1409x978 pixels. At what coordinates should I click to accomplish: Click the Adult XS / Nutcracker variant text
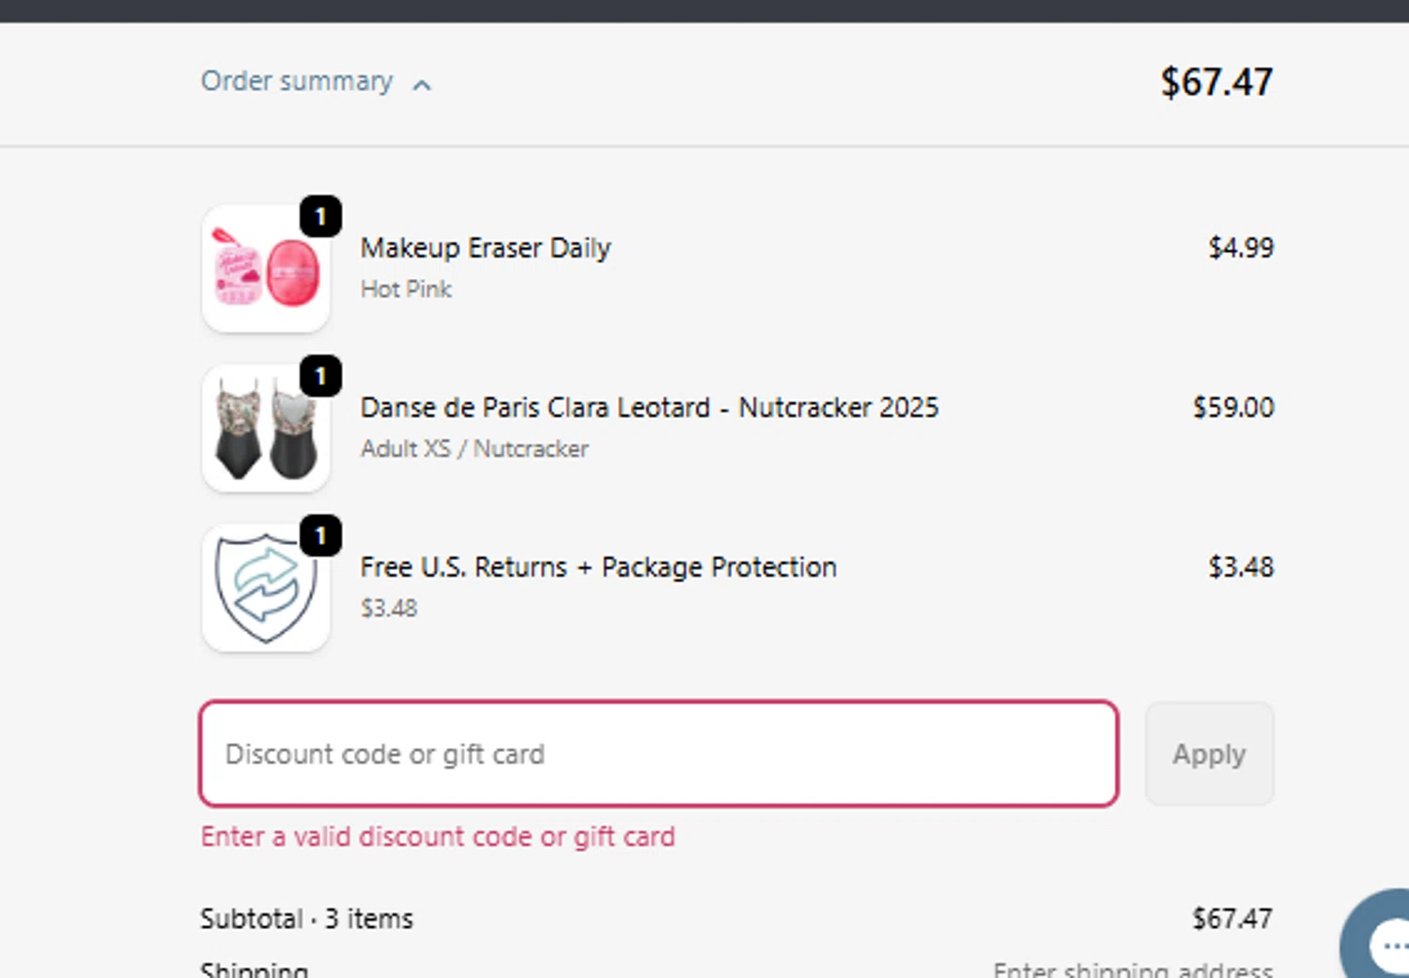coord(474,449)
